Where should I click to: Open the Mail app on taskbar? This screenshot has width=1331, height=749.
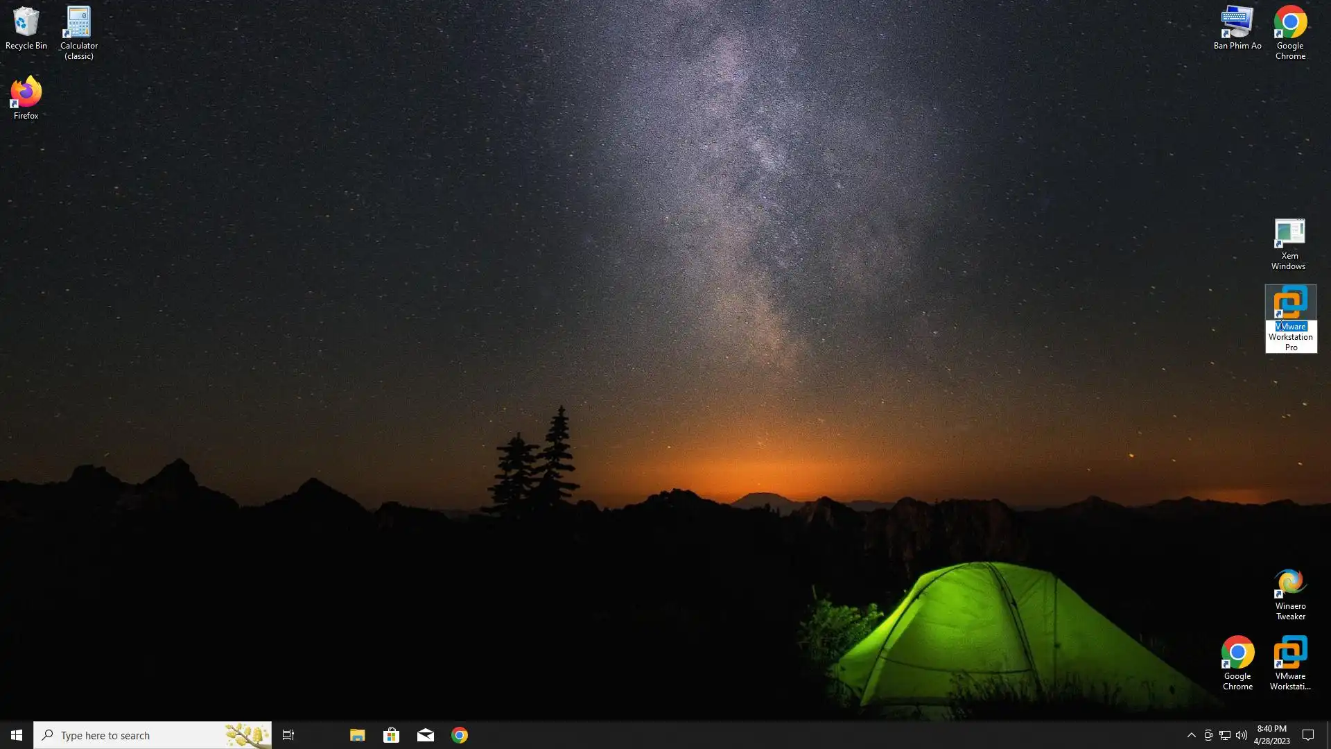pos(425,735)
